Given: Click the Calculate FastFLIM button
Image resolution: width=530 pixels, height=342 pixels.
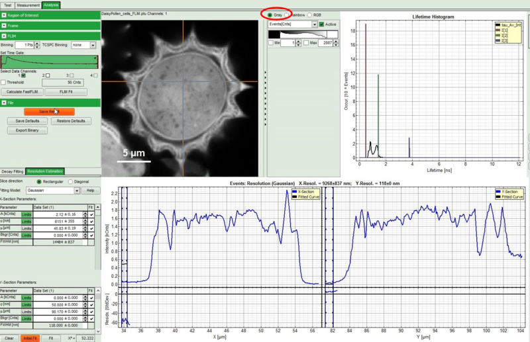Looking at the screenshot, I should [25, 91].
